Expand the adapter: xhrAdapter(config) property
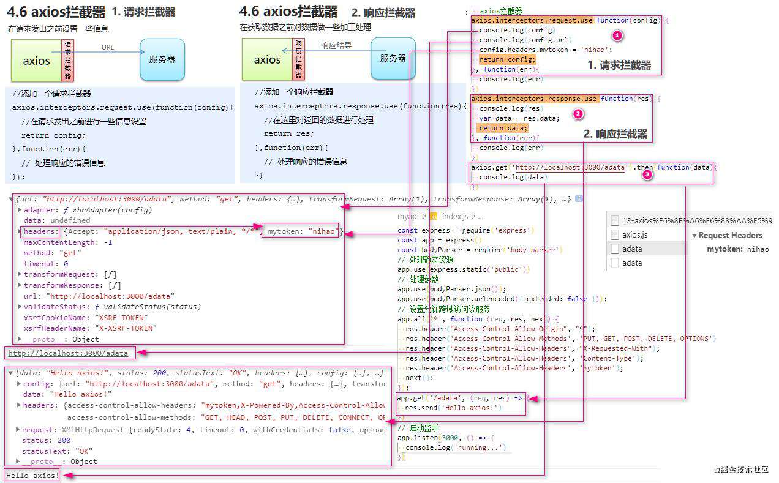 pos(19,210)
